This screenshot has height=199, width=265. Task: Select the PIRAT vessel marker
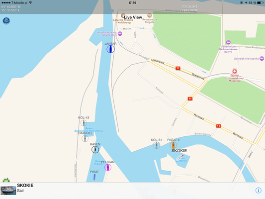coord(94,177)
